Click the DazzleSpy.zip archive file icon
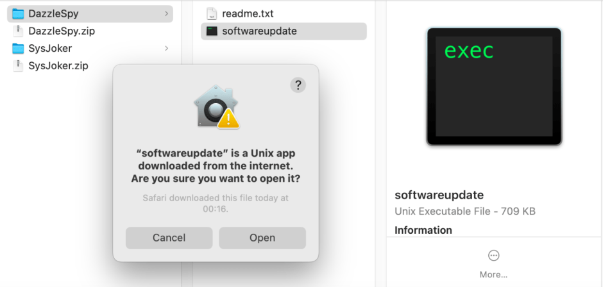603x287 pixels. tap(18, 31)
